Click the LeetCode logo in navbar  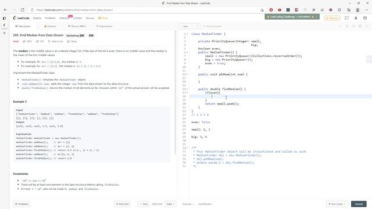(x=22, y=18)
